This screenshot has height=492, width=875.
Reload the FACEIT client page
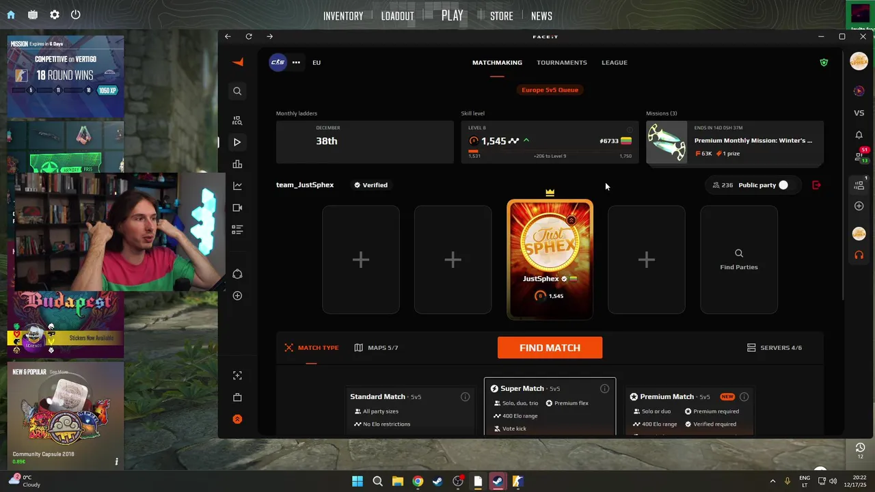pos(249,36)
